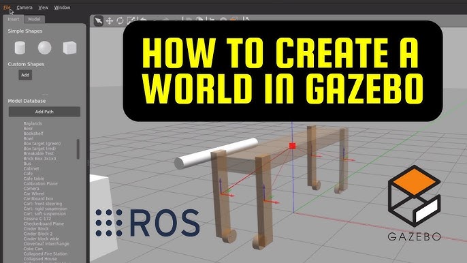Select "Collapsed Fire Station" in the list
This screenshot has height=263, width=467.
coord(46,253)
